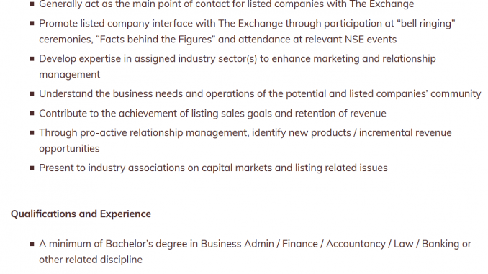Click the 'Generally act as the main point' line
Screen dimensions: 488x274
tap(227, 4)
